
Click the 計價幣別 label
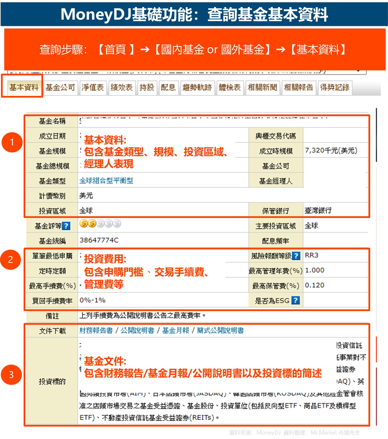pyautogui.click(x=52, y=196)
